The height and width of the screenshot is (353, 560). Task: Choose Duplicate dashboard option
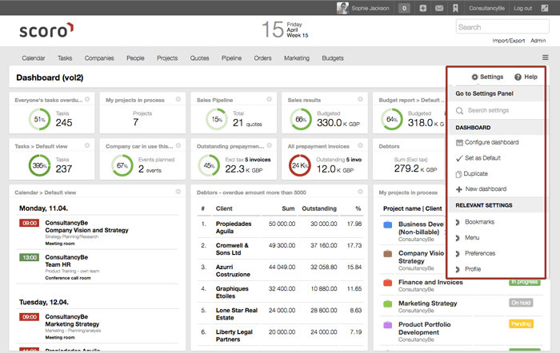click(x=476, y=173)
